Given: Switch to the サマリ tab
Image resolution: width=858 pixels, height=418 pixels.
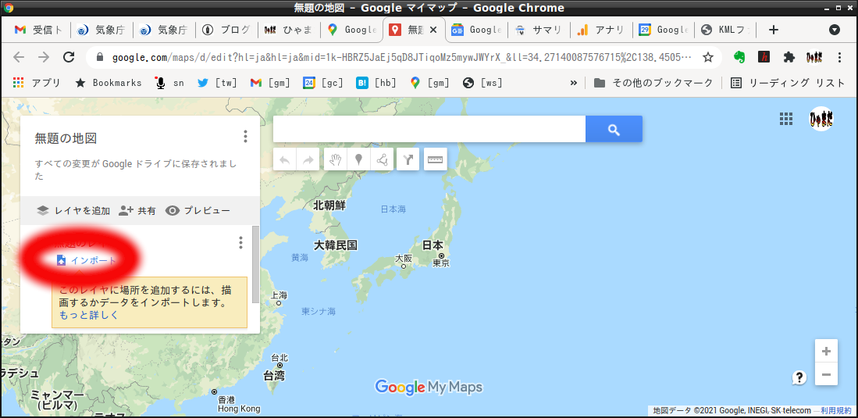Looking at the screenshot, I should tap(539, 30).
